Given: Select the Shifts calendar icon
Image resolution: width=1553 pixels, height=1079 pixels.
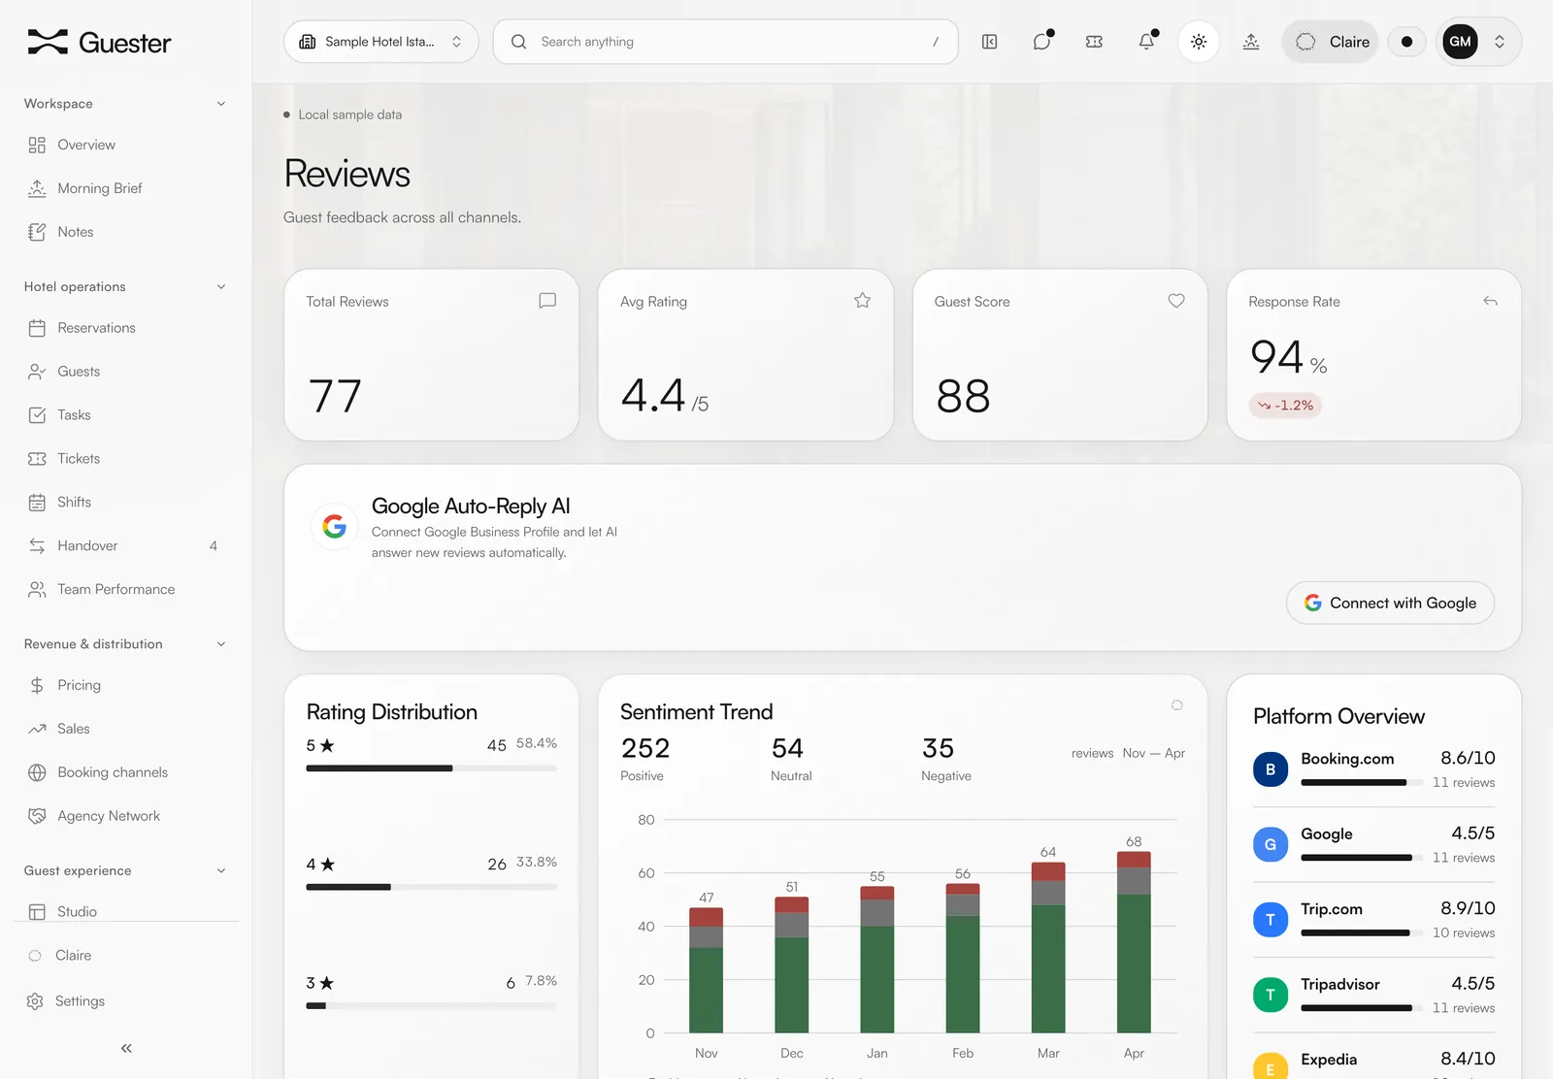Looking at the screenshot, I should [x=37, y=503].
